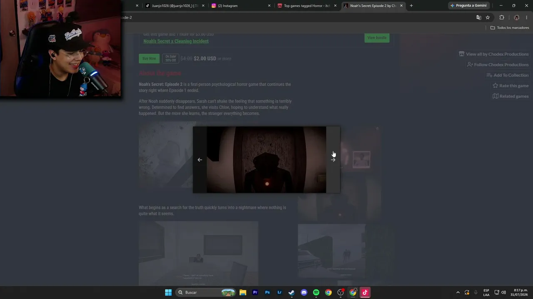The image size is (533, 299).
Task: Open TikTok app on taskbar
Action: (x=365, y=292)
